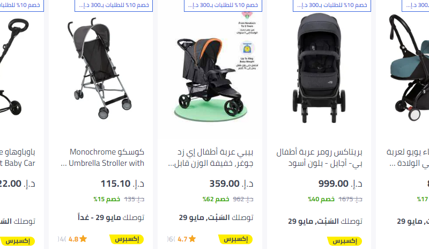
Task: Click the 4.7 star rating icon
Action: click(192, 239)
